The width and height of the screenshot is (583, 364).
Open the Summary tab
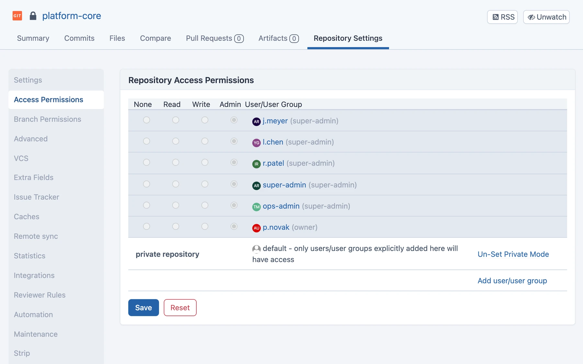point(33,38)
